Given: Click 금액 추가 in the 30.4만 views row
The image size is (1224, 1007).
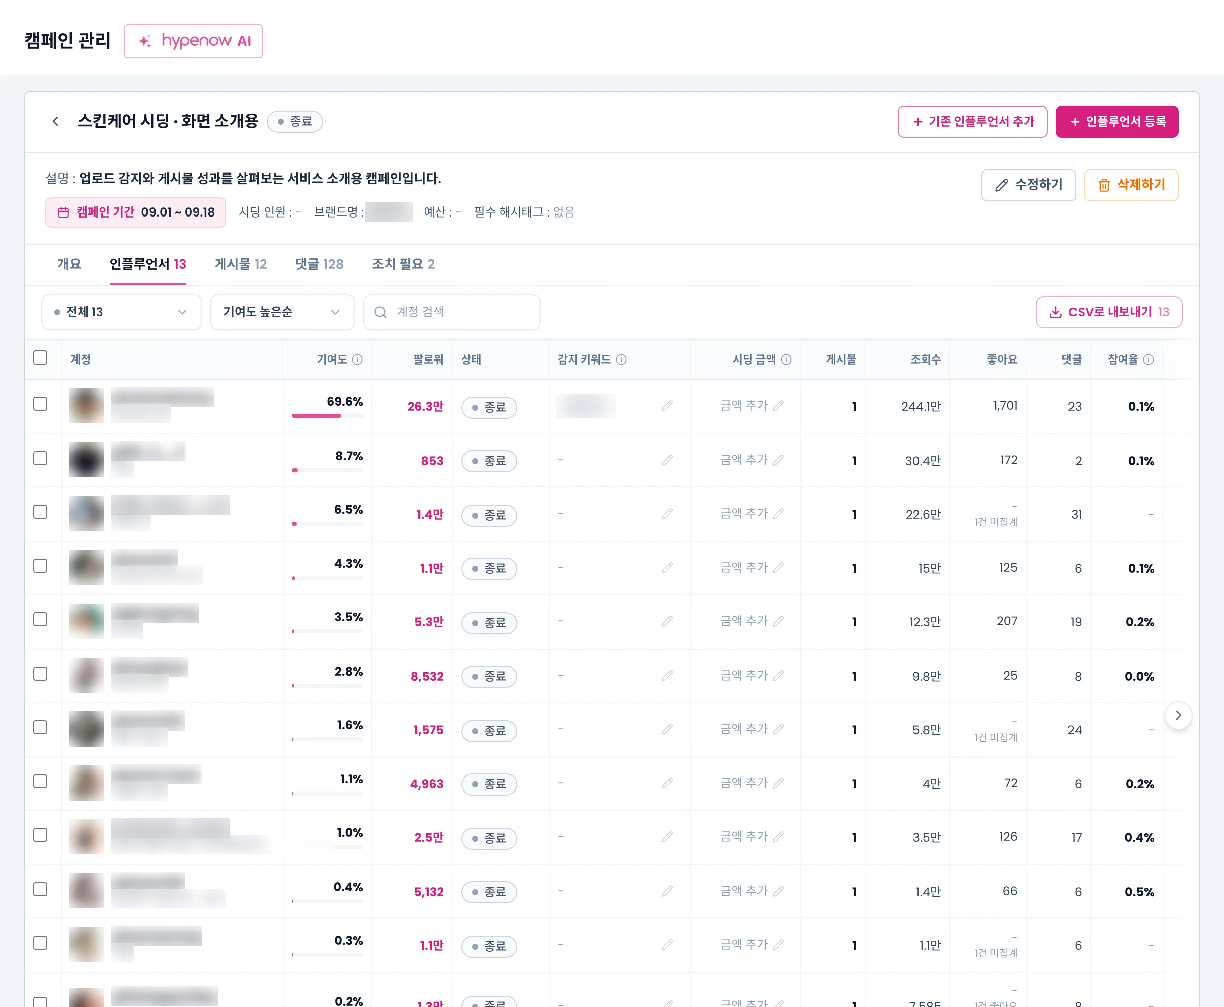Looking at the screenshot, I should [x=752, y=460].
